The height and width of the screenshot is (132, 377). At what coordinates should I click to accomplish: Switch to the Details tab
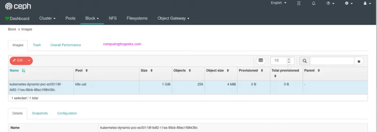[18, 113]
